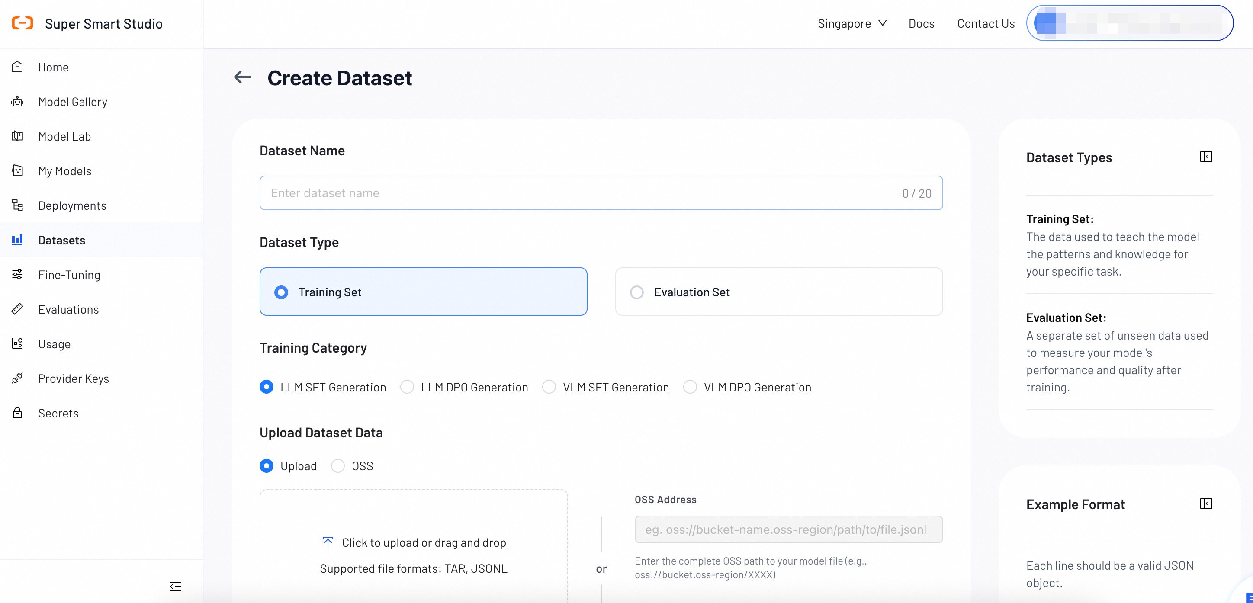Viewport: 1253px width, 603px height.
Task: Click the Contact Us link
Action: (986, 23)
